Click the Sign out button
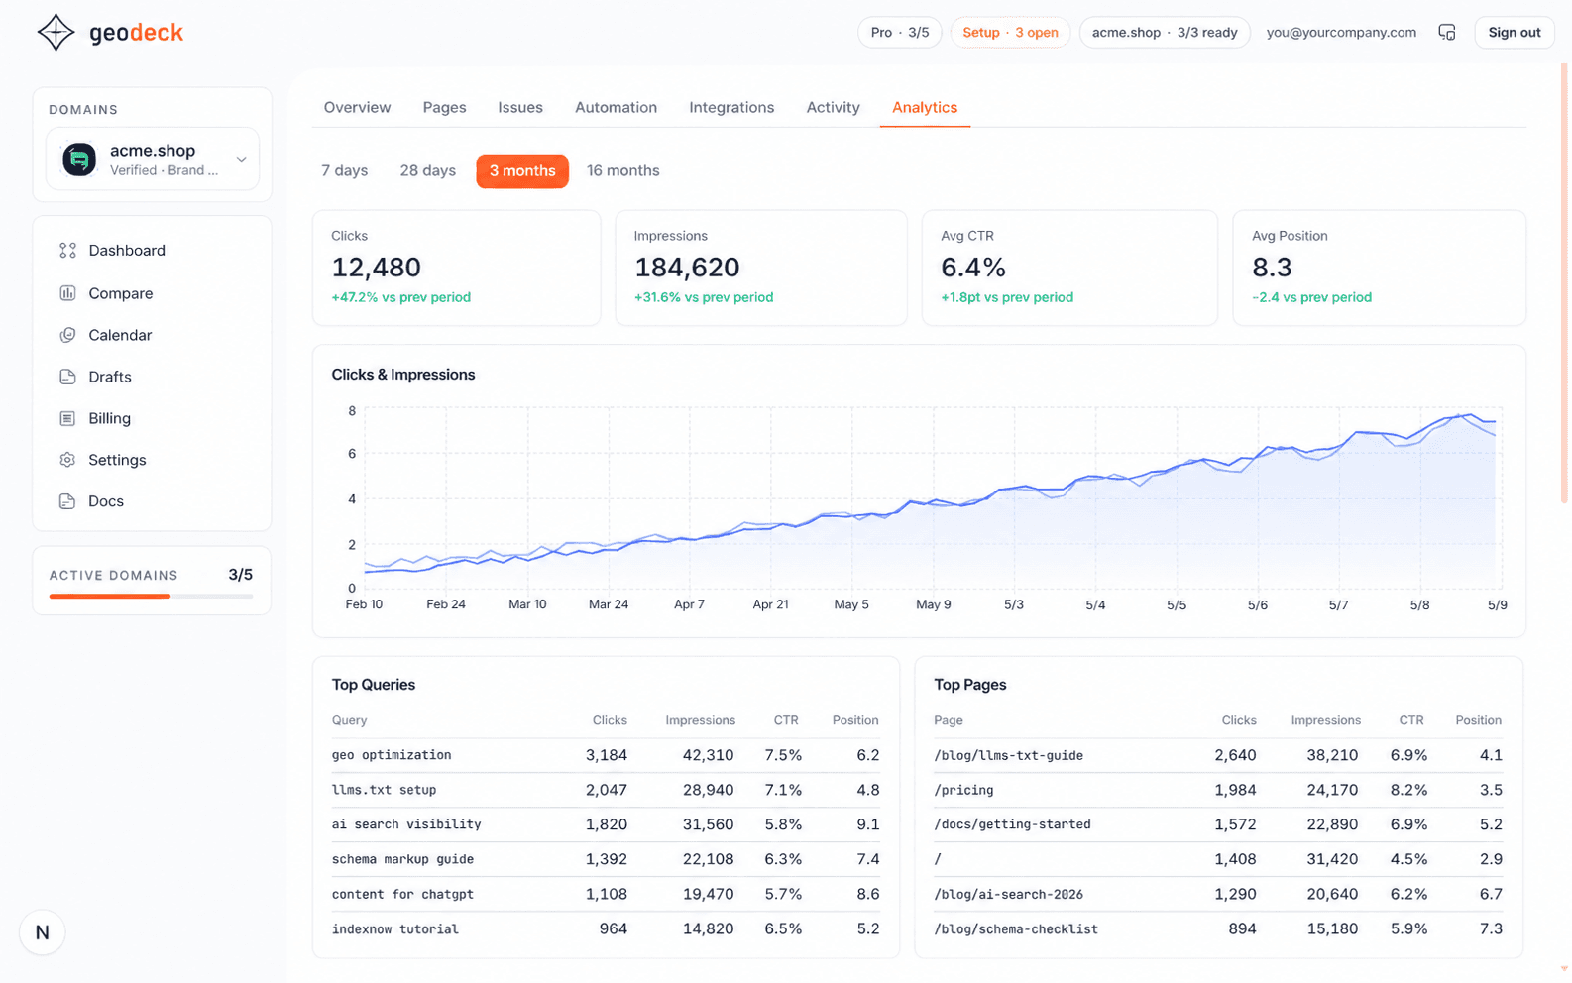 pos(1515,33)
